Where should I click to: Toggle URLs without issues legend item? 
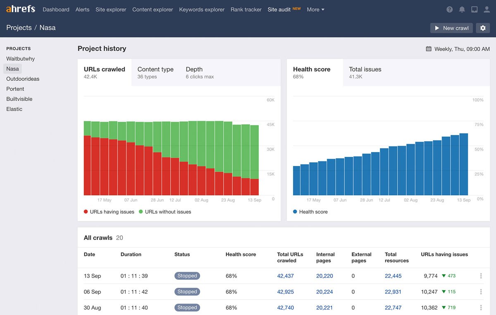[165, 212]
